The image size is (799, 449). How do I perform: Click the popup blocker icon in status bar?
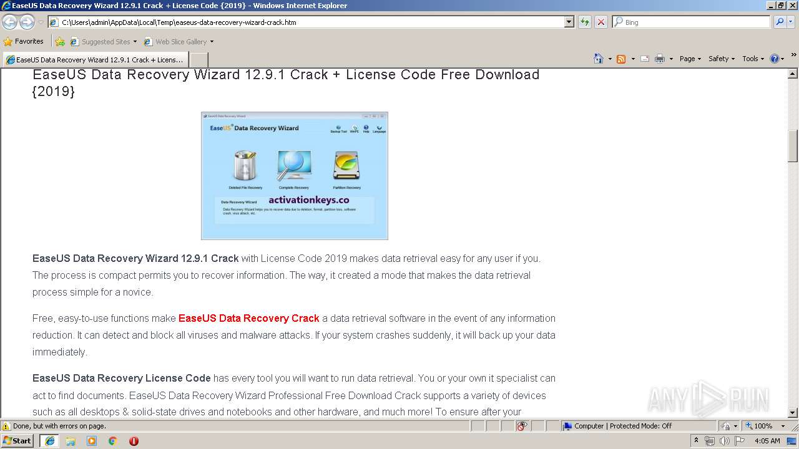522,426
